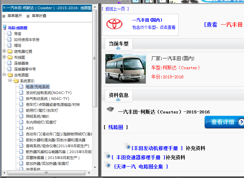Screen dimensions: 244x178
Task: Click the page icon beside 导言
Action: point(10,33)
